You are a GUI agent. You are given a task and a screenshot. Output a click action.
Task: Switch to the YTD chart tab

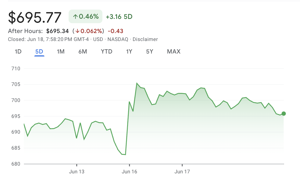click(x=106, y=51)
